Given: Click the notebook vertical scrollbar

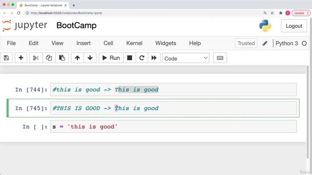Looking at the screenshot, I should pyautogui.click(x=308, y=112).
